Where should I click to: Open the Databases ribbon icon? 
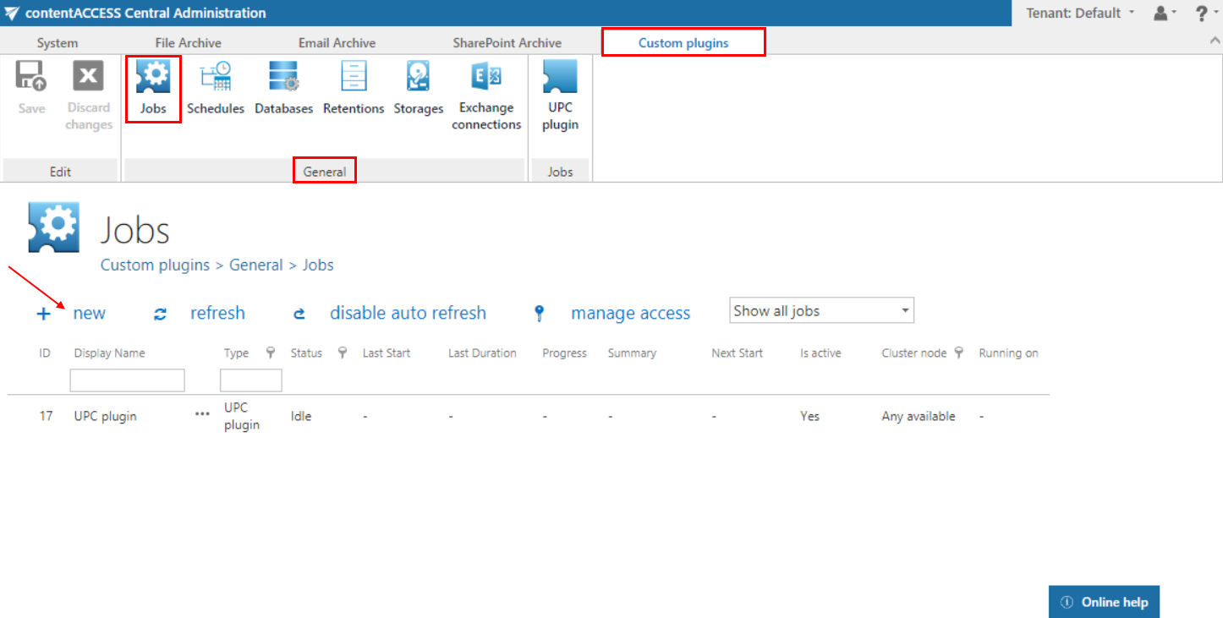click(283, 88)
